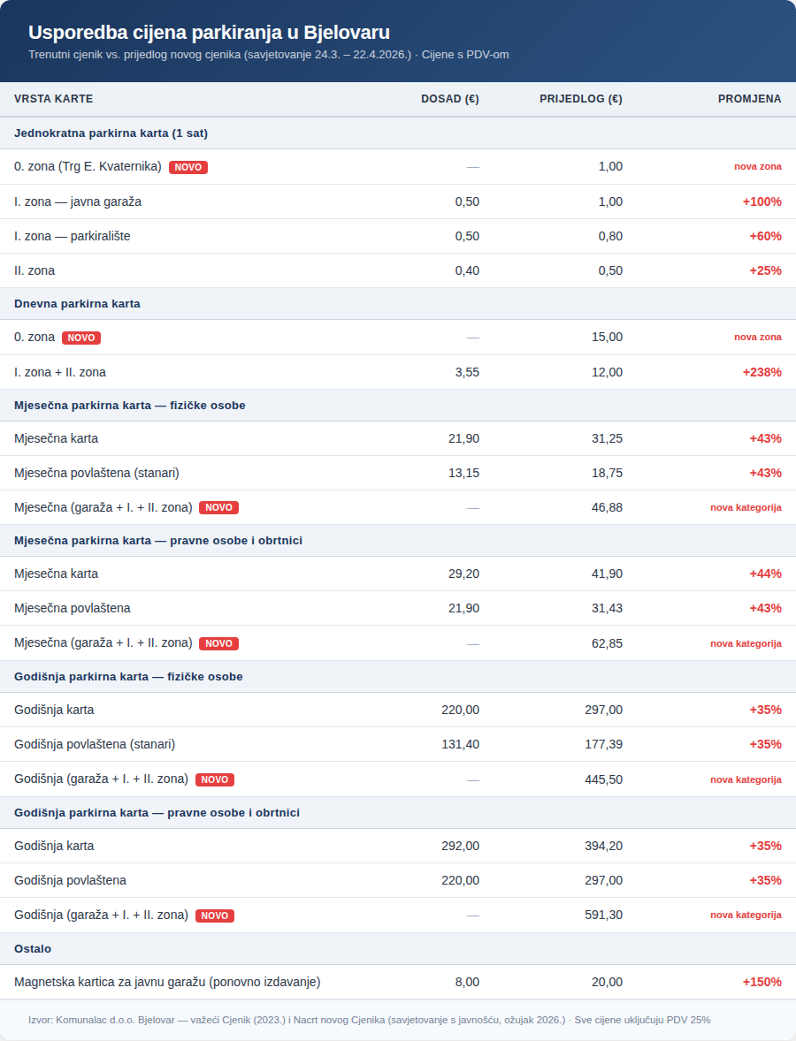Screen dimensions: 796x1041
Task: Click the 591,30 proposed price
Action: pyautogui.click(x=603, y=915)
